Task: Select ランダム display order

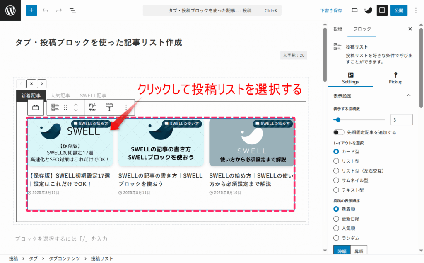Action: pyautogui.click(x=336, y=238)
